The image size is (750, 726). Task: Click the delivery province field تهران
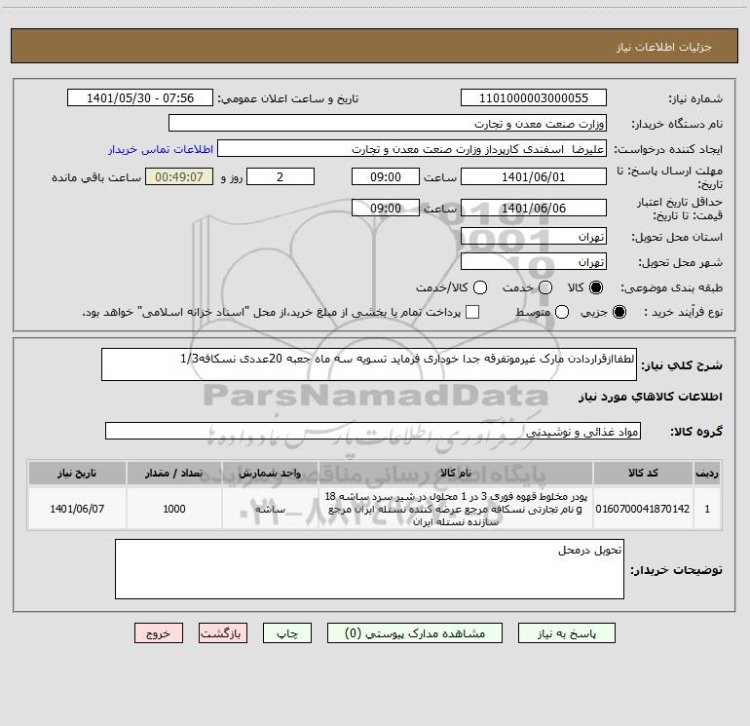(534, 236)
